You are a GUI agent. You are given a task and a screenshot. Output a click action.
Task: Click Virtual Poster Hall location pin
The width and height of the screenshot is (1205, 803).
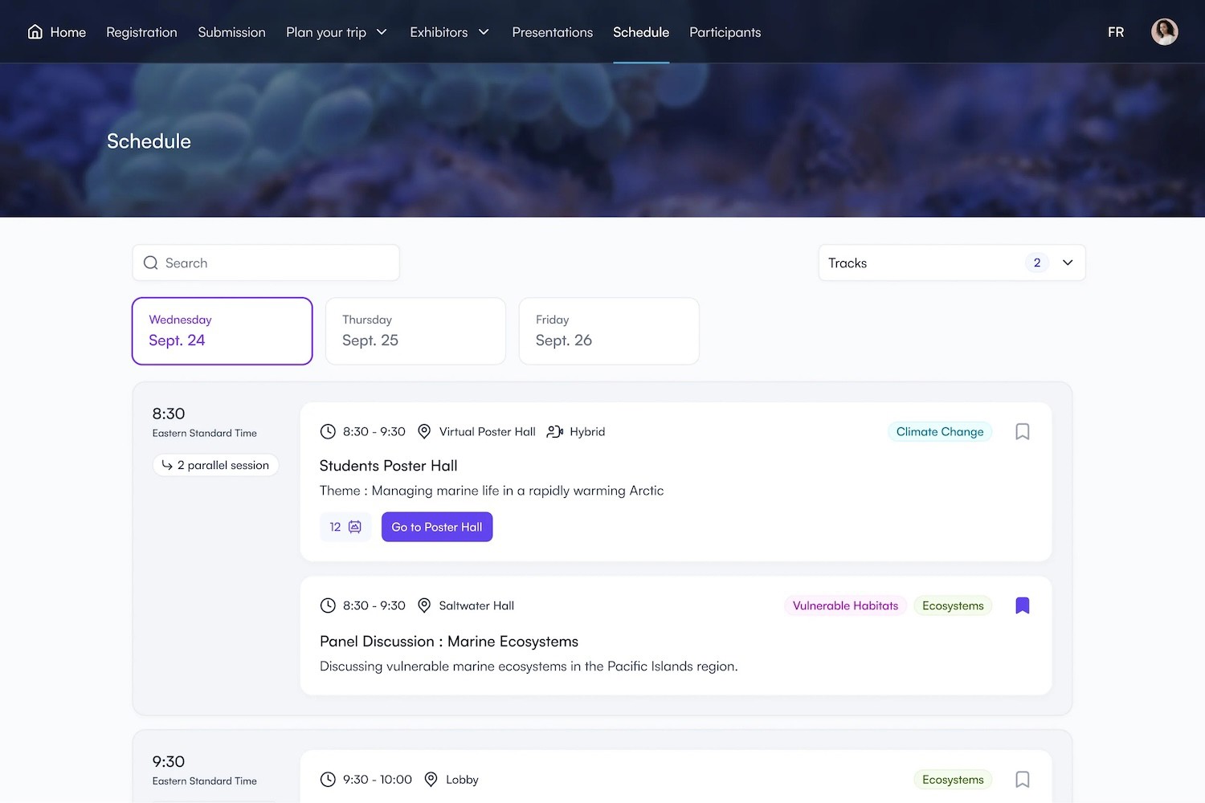click(424, 432)
